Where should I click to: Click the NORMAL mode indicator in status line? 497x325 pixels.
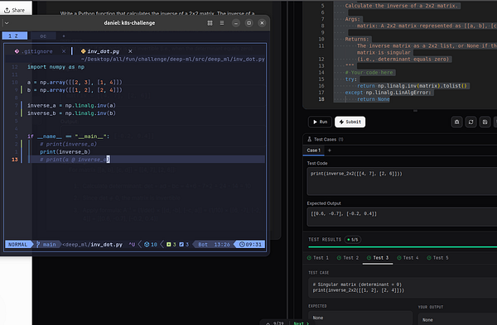pyautogui.click(x=17, y=244)
